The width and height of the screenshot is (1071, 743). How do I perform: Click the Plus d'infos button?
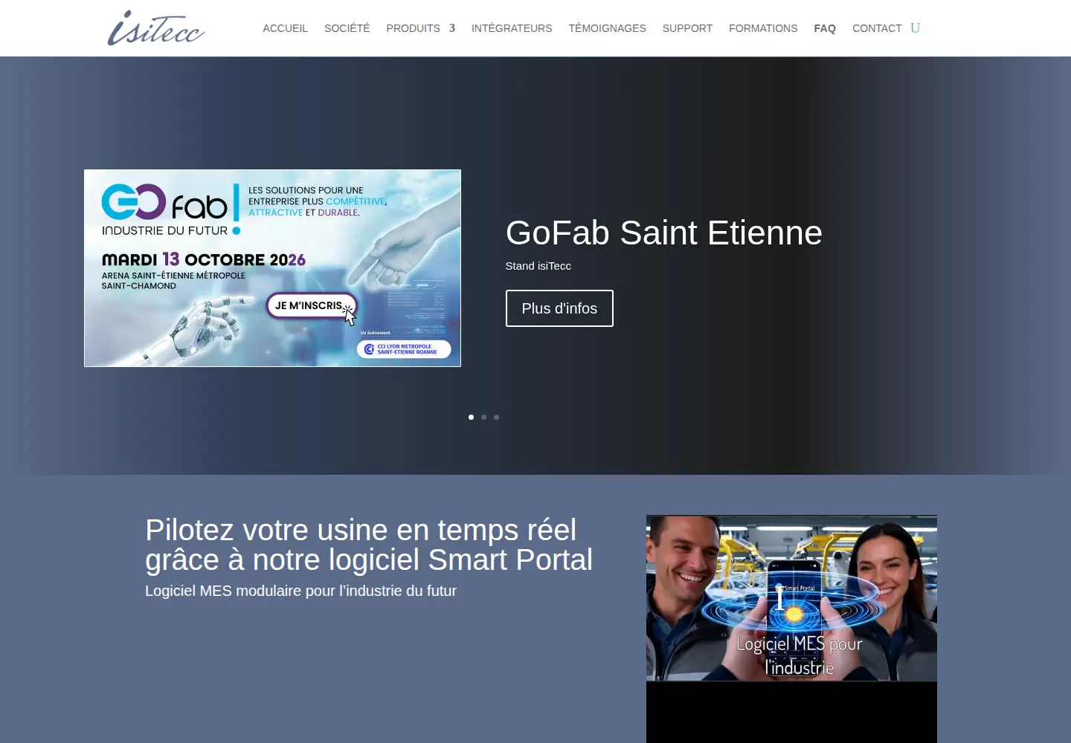tap(559, 308)
